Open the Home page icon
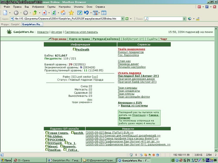This screenshot has height=163, width=218. pos(63,13)
